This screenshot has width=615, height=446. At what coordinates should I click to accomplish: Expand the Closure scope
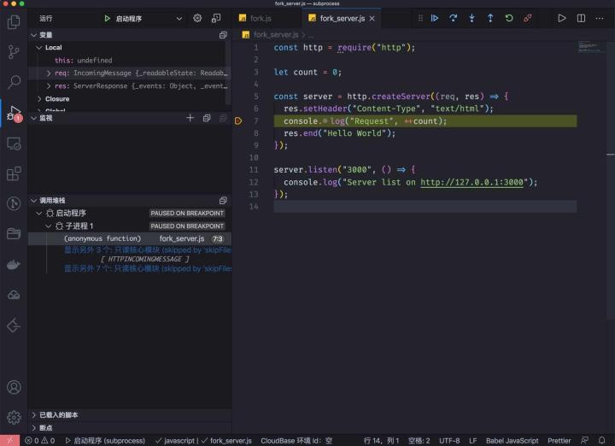pos(38,99)
